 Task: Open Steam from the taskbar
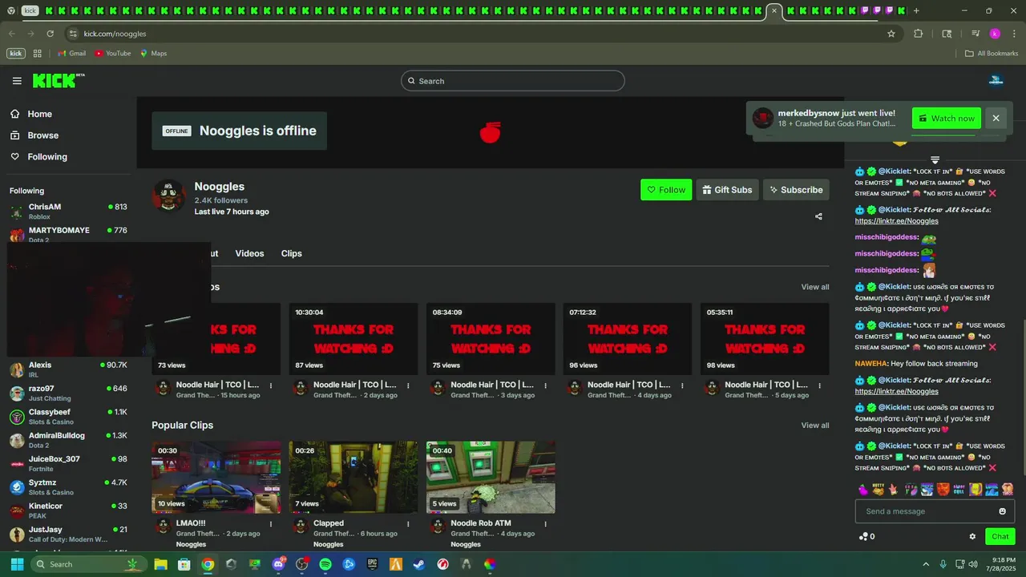(419, 564)
